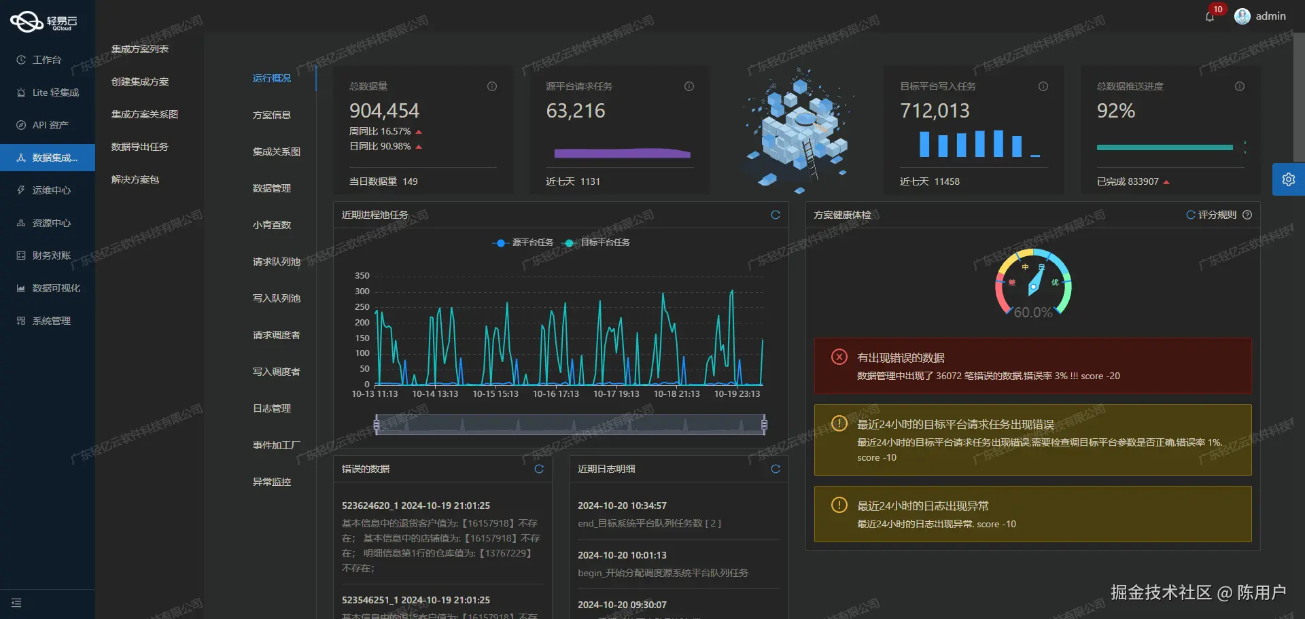The height and width of the screenshot is (619, 1305).
Task: Click the right handle of chart zoom slider
Action: 764,425
